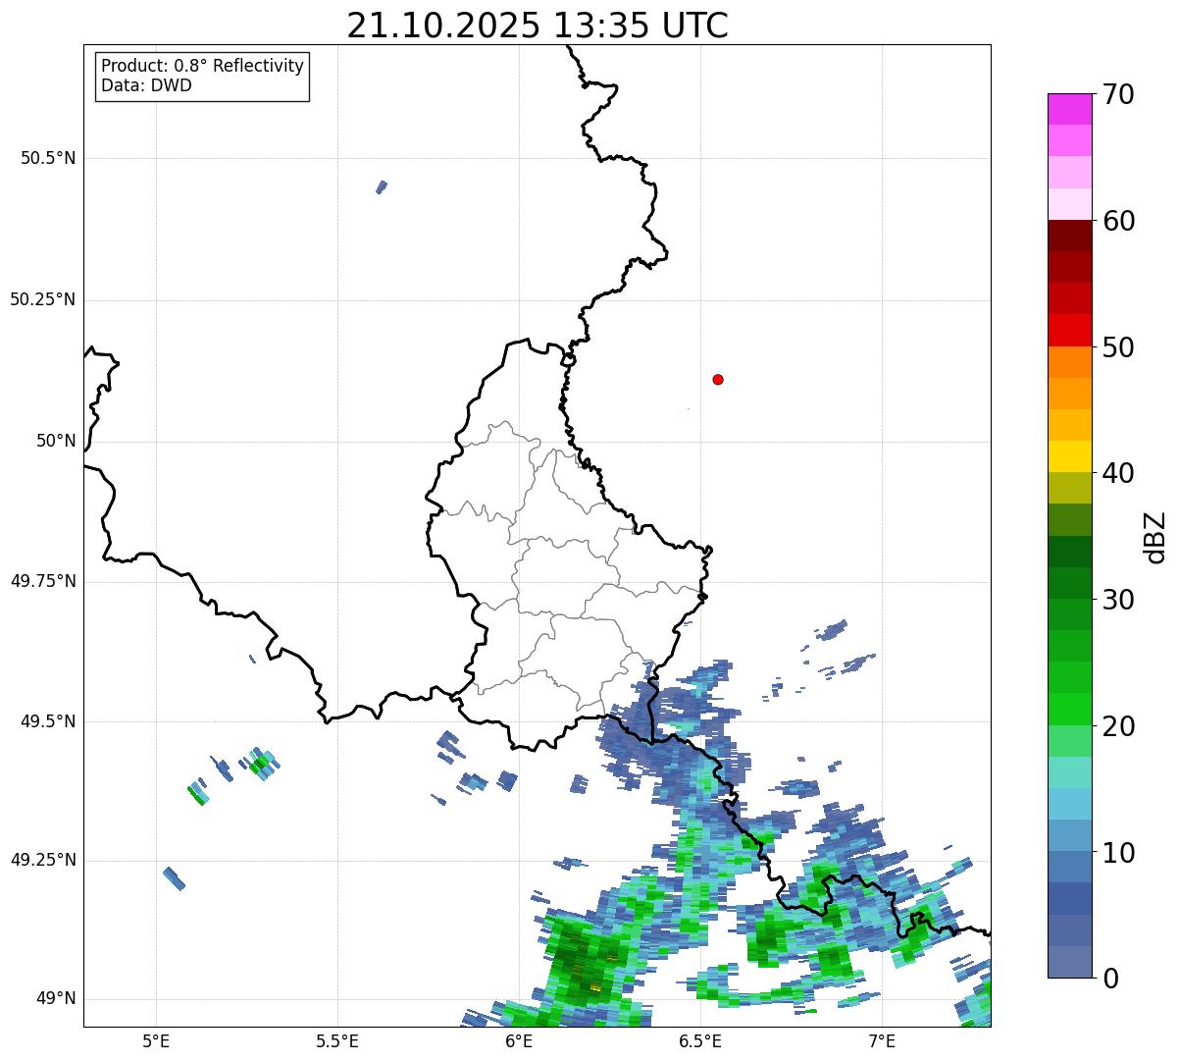Click the dBZ colorbar axis label
This screenshot has width=1179, height=1061.
[x=1156, y=537]
